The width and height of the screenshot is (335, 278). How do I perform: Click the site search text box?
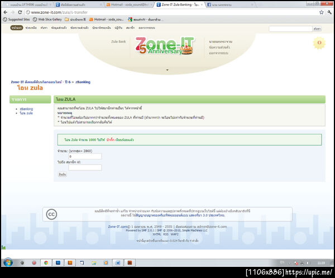pos(290,29)
